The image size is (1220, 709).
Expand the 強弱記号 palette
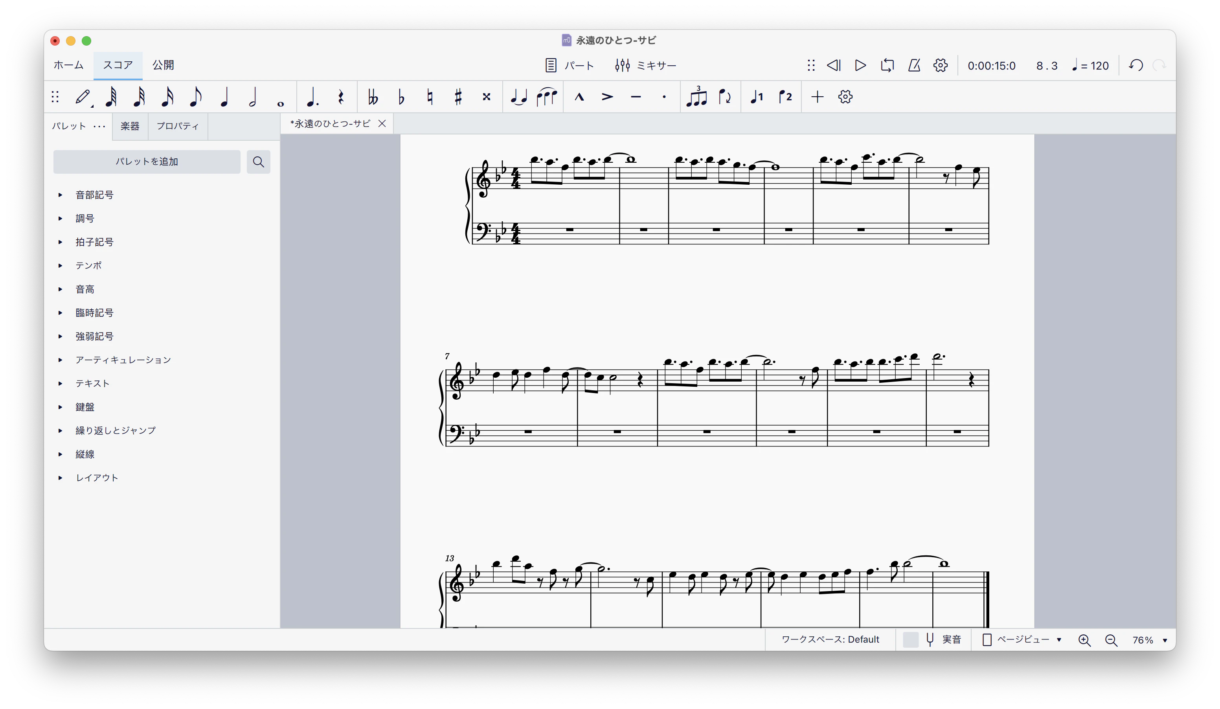click(x=60, y=336)
